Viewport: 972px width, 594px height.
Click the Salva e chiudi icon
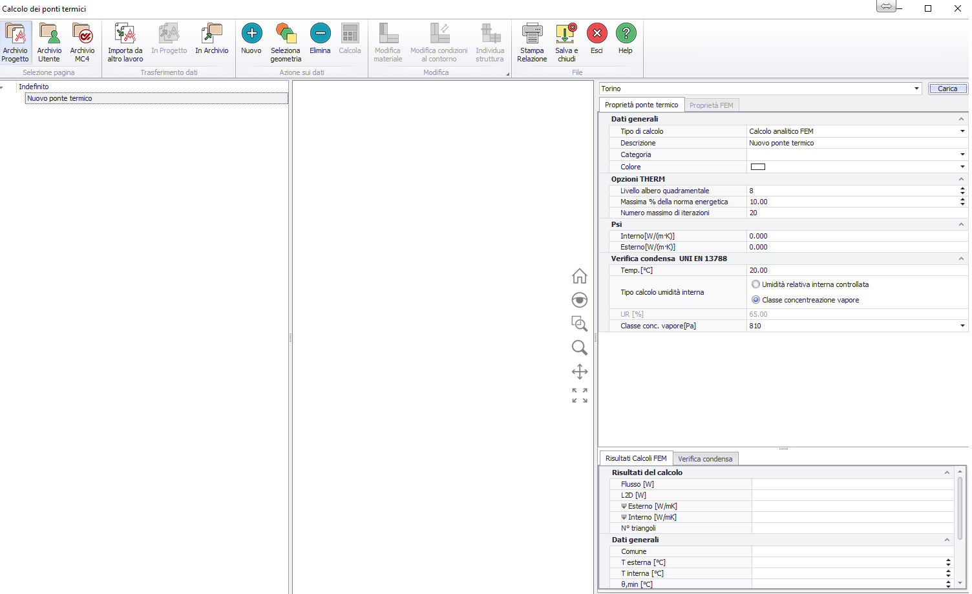click(x=566, y=42)
